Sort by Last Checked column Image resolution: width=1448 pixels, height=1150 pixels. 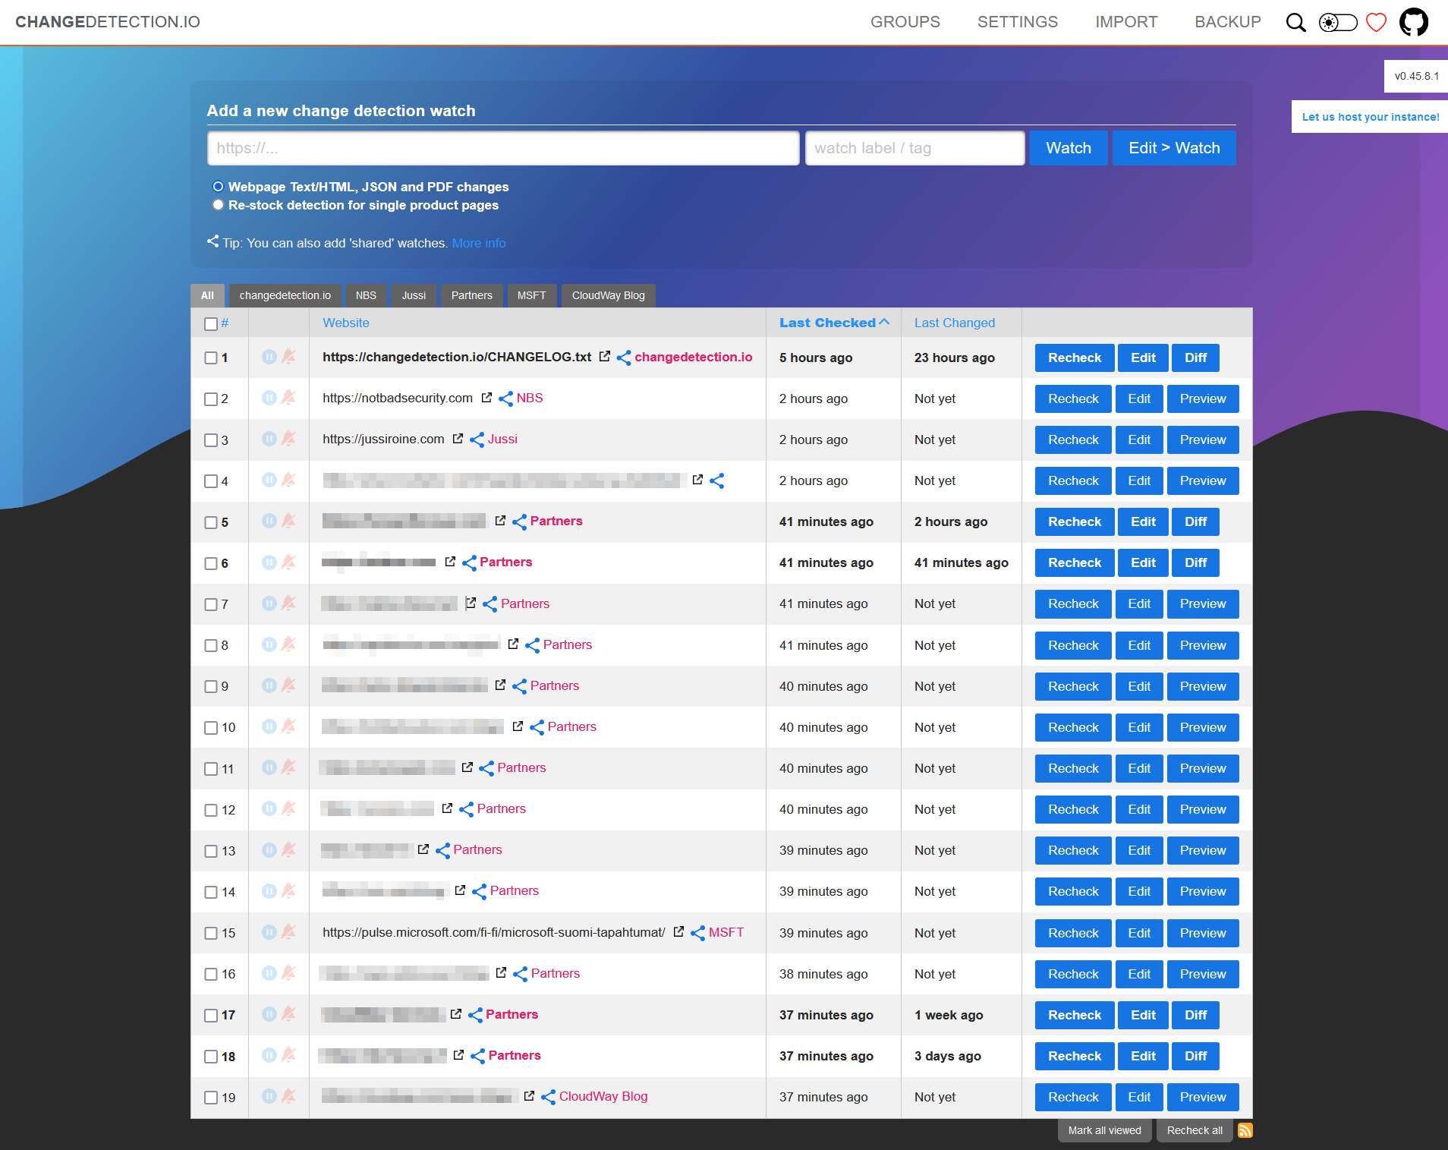[x=834, y=323]
